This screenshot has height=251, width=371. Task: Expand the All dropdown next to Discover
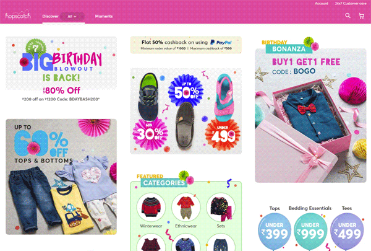click(72, 16)
